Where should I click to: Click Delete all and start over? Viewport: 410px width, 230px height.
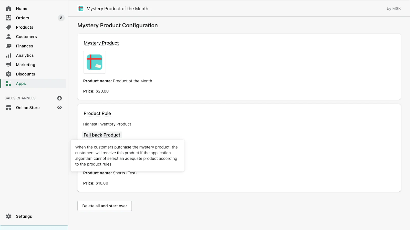tap(105, 206)
